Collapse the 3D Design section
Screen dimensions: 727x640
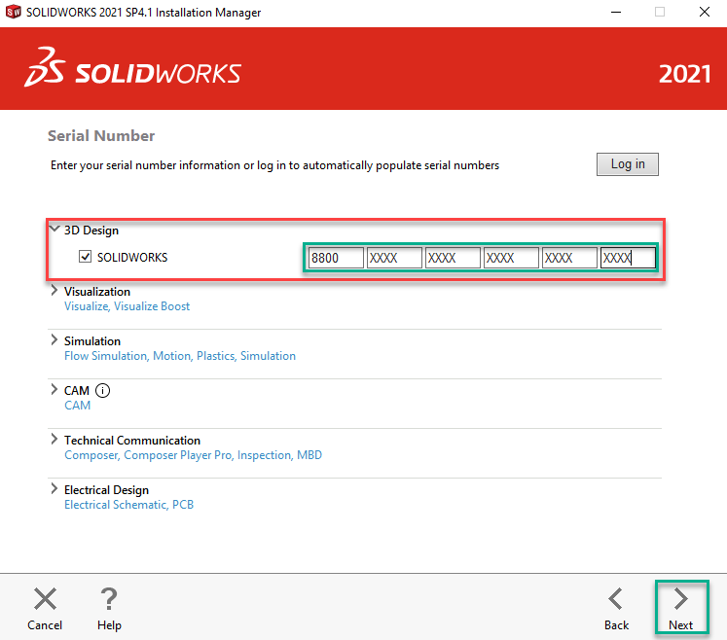coord(55,229)
